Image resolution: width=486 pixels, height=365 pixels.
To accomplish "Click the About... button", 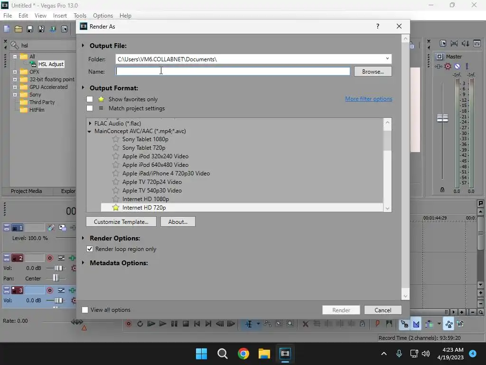I will pyautogui.click(x=178, y=221).
